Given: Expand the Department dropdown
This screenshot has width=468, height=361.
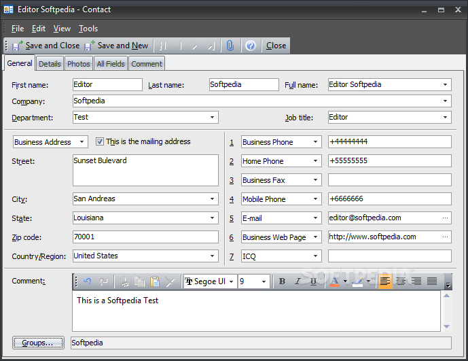Looking at the screenshot, I should coord(212,117).
